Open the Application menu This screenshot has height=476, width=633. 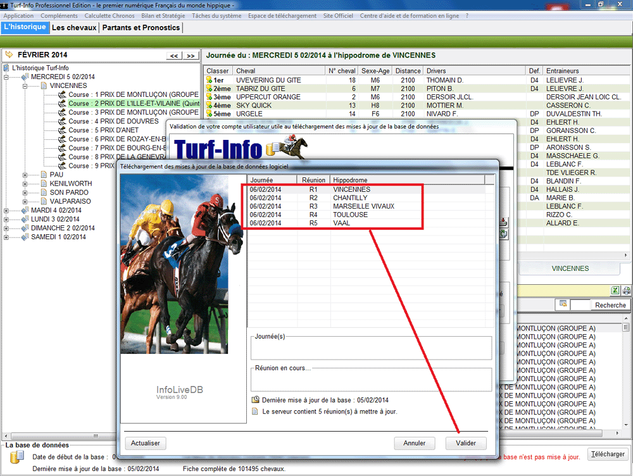[x=18, y=16]
